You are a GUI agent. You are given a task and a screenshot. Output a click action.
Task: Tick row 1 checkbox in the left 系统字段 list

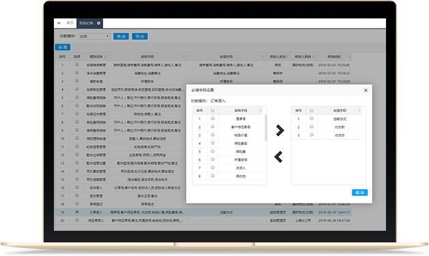tap(213, 118)
